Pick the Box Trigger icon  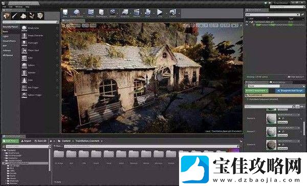point(24,88)
